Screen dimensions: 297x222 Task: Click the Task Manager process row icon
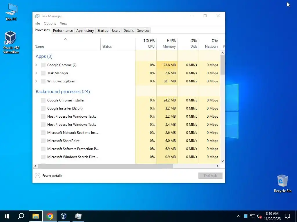[x=43, y=73]
